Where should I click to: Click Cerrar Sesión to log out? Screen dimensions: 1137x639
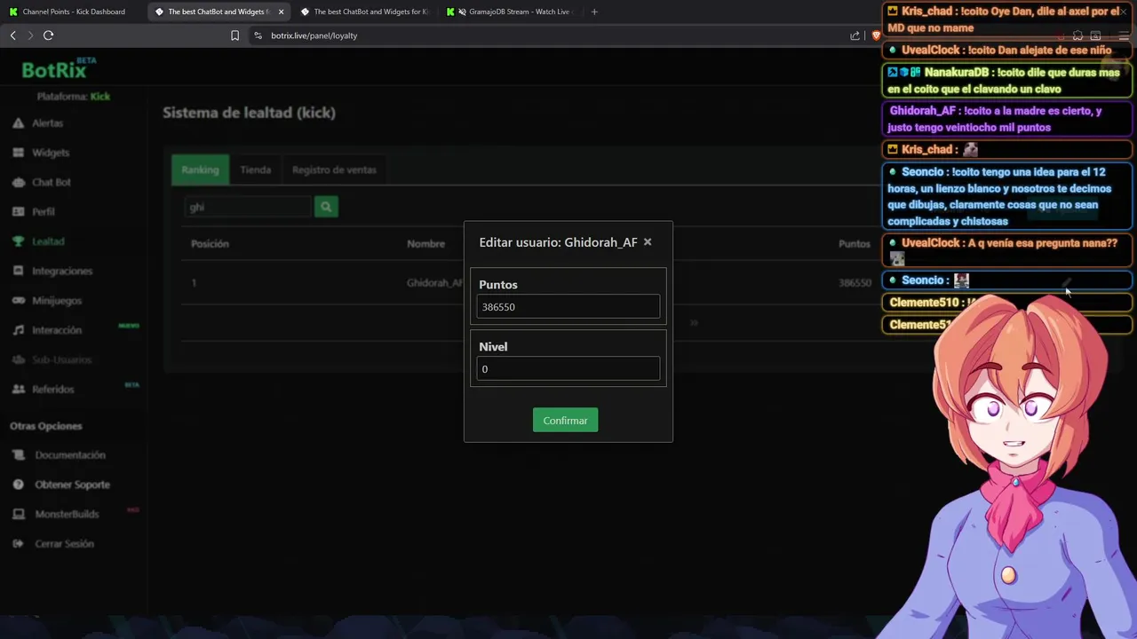tap(64, 544)
